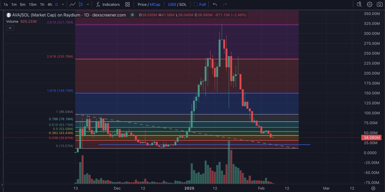Click the Dec label on time axis

117,188
